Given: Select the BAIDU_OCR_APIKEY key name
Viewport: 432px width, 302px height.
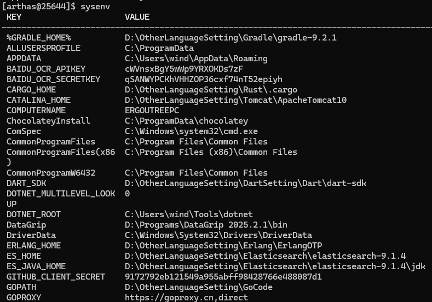Looking at the screenshot, I should (x=46, y=69).
